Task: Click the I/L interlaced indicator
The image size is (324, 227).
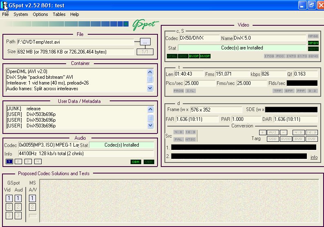Action: tap(190, 91)
